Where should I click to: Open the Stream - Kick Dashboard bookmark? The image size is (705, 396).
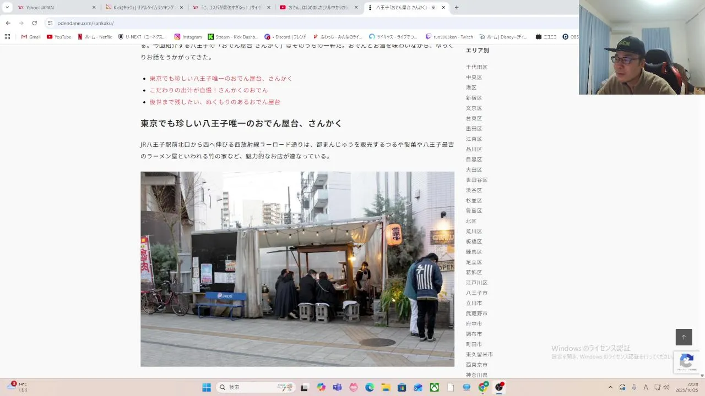pyautogui.click(x=233, y=37)
